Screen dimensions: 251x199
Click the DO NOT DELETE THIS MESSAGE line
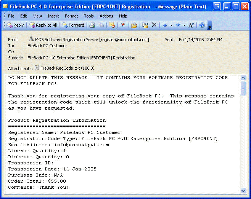coord(118,78)
